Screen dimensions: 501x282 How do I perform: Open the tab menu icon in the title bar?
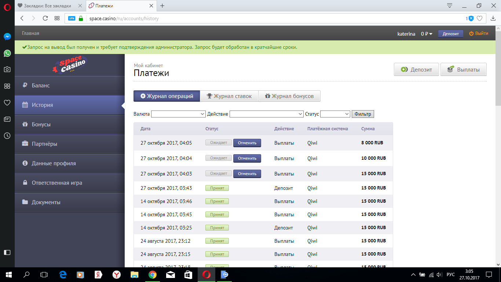click(x=449, y=6)
